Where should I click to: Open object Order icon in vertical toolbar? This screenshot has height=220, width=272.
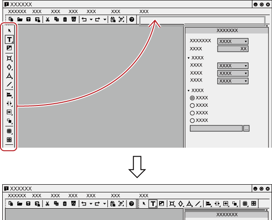click(x=9, y=121)
